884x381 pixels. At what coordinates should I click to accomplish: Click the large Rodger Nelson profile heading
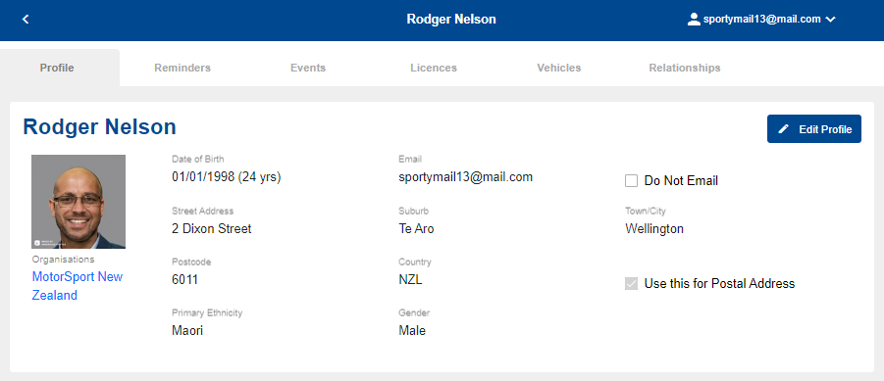pos(100,127)
